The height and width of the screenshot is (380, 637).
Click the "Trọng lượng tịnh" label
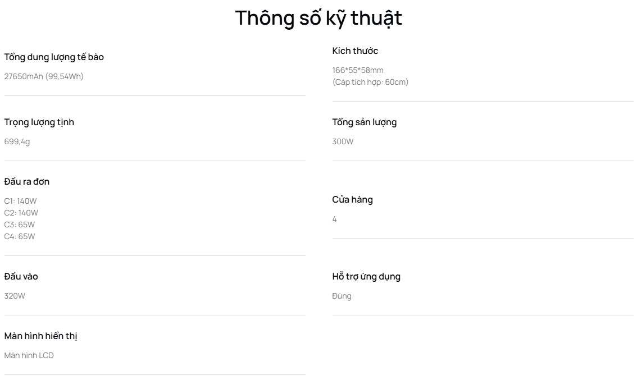tap(39, 122)
